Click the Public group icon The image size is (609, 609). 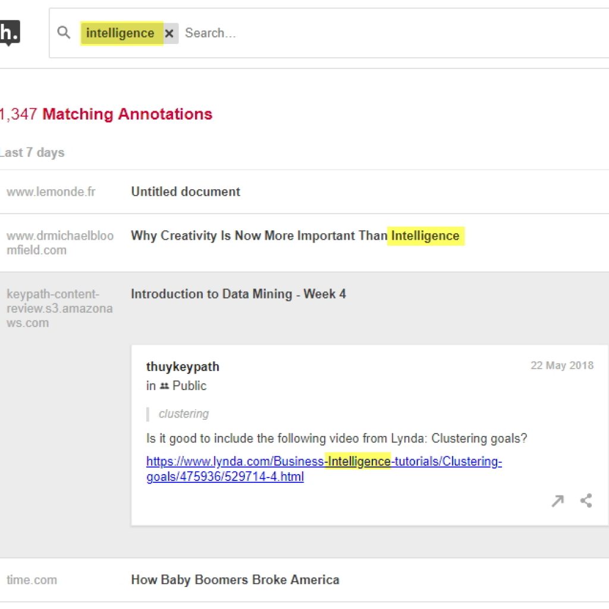164,386
